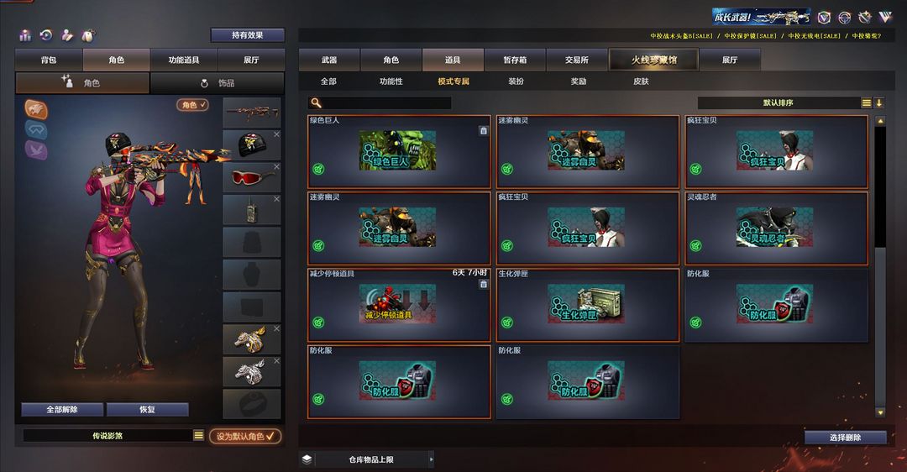The width and height of the screenshot is (907, 472).
Task: Open the list icon beside 默认排序
Action: coord(866,103)
